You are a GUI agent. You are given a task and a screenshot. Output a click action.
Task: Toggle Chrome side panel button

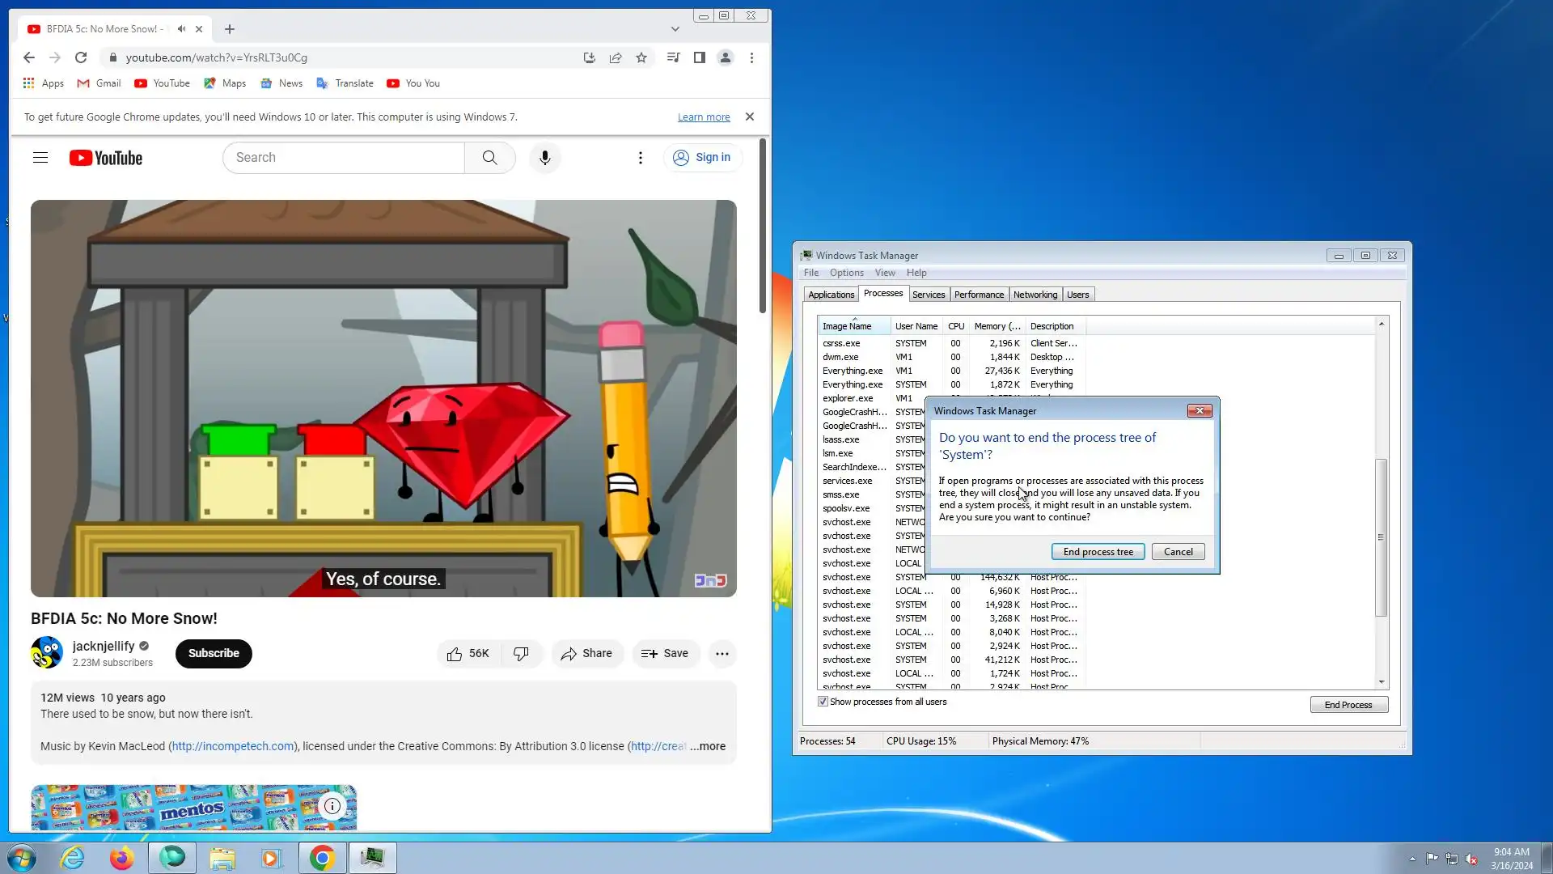(x=700, y=57)
